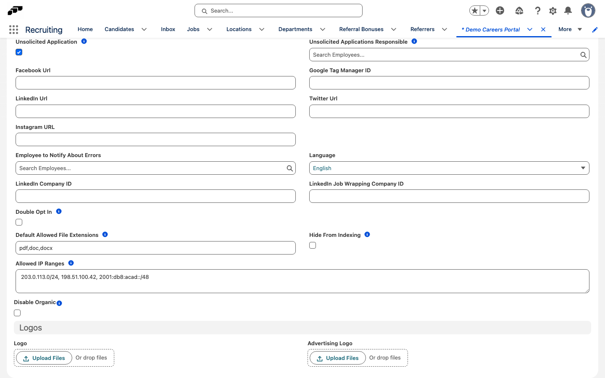Click the Logos section header
This screenshot has width=605, height=378.
302,328
